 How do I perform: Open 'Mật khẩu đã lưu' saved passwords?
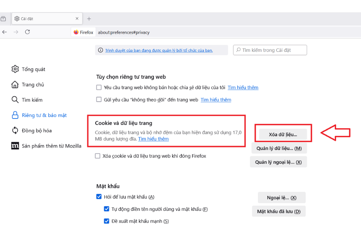279,211
